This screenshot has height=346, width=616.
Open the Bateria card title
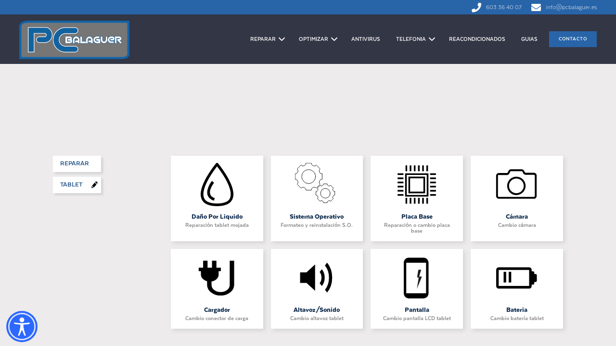[517, 310]
